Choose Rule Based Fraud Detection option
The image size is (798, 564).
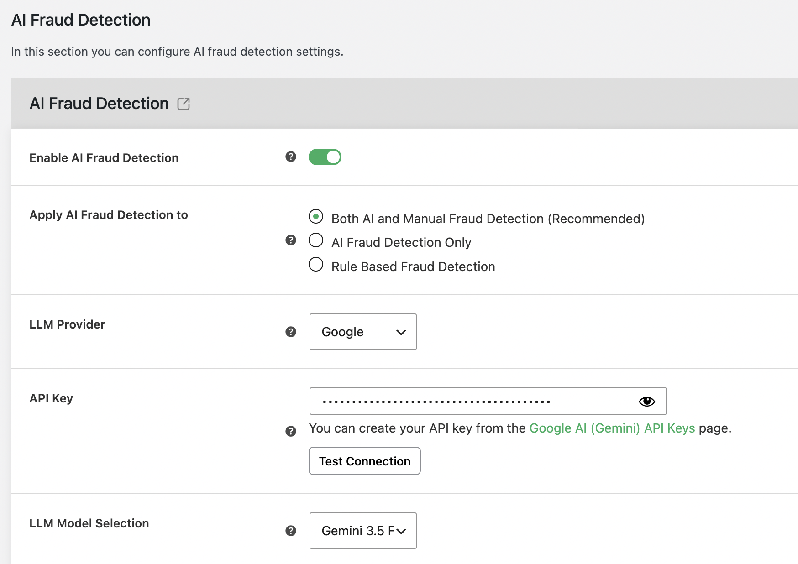click(x=316, y=264)
